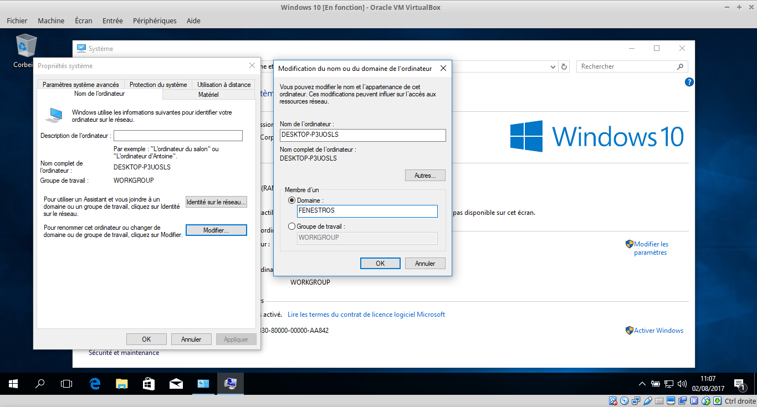Switch to Paramètres système avancés tab

point(81,85)
